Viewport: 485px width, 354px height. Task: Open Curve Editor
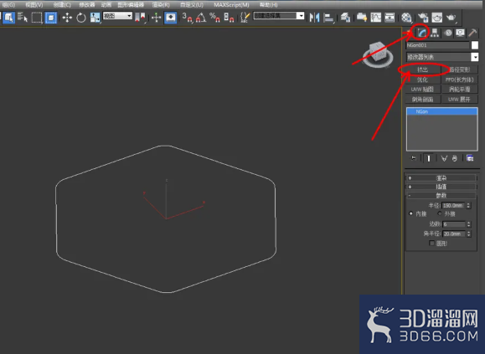point(376,18)
